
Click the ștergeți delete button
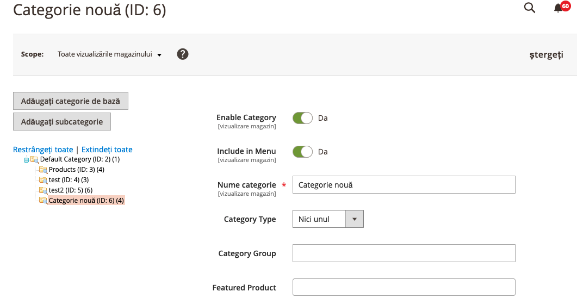546,55
